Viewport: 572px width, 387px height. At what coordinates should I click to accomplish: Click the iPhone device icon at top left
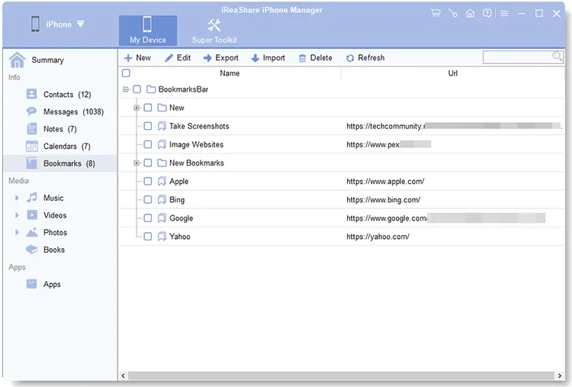click(x=35, y=24)
